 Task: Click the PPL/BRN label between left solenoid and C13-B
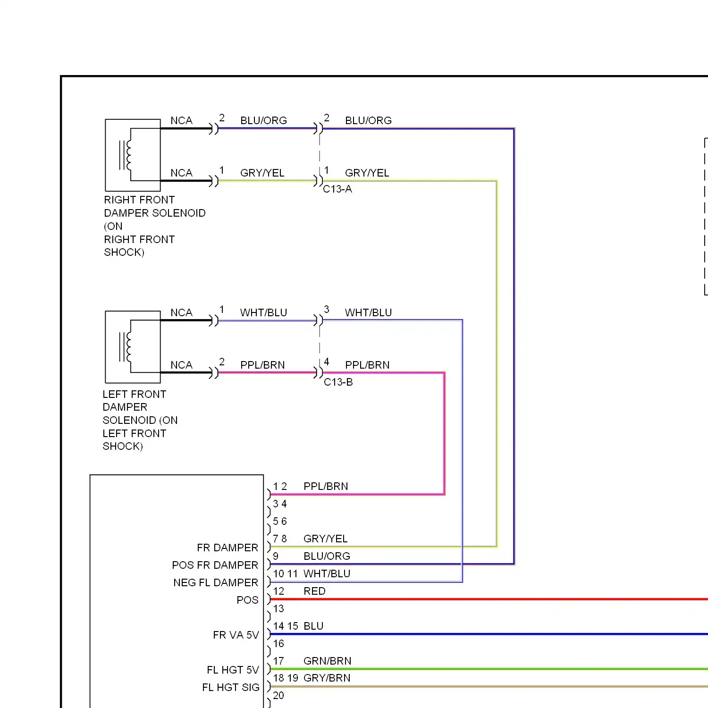click(x=262, y=365)
